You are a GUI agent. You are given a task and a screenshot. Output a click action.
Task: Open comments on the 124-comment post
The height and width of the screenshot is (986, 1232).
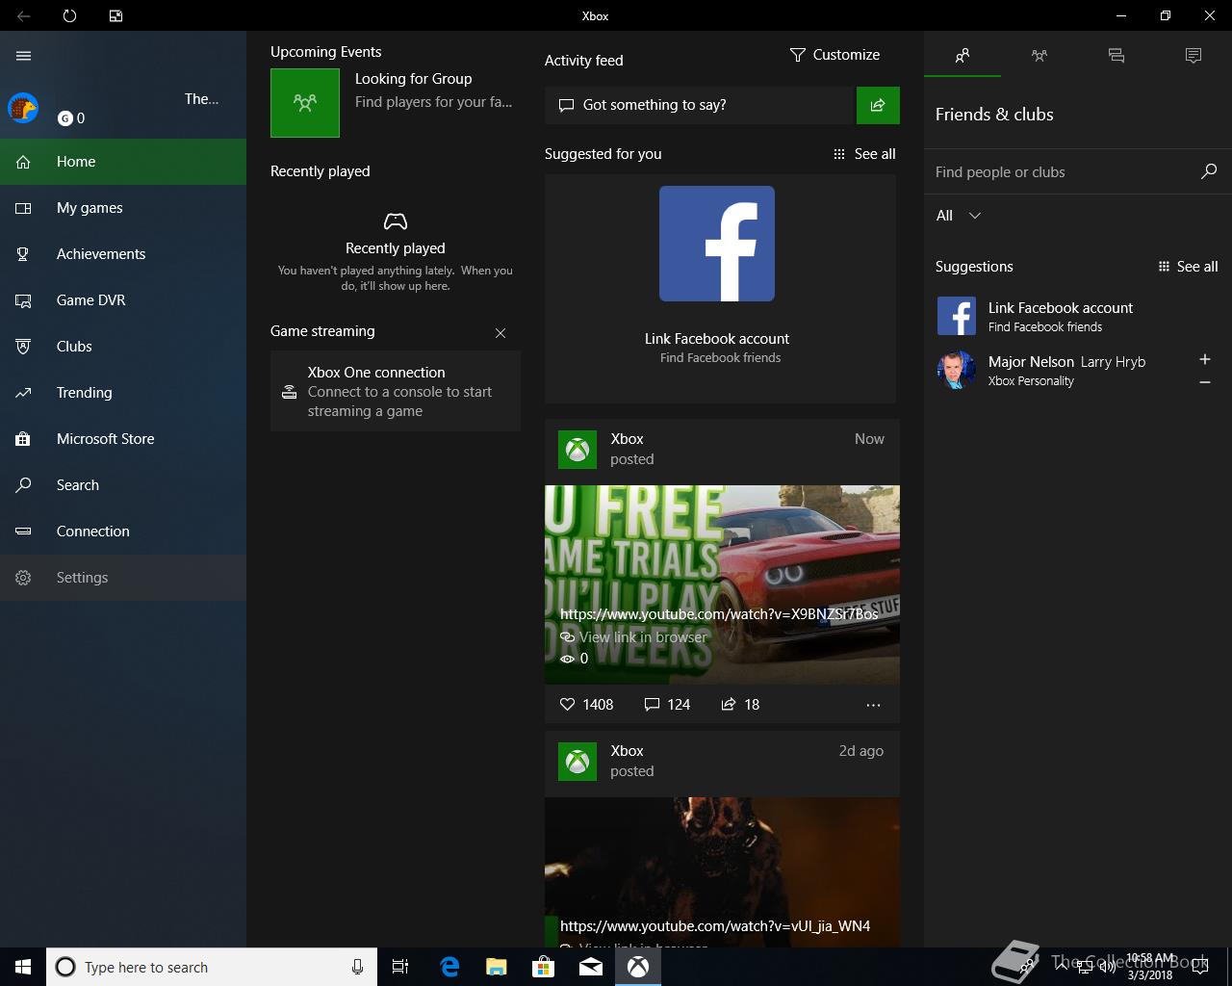click(x=667, y=705)
